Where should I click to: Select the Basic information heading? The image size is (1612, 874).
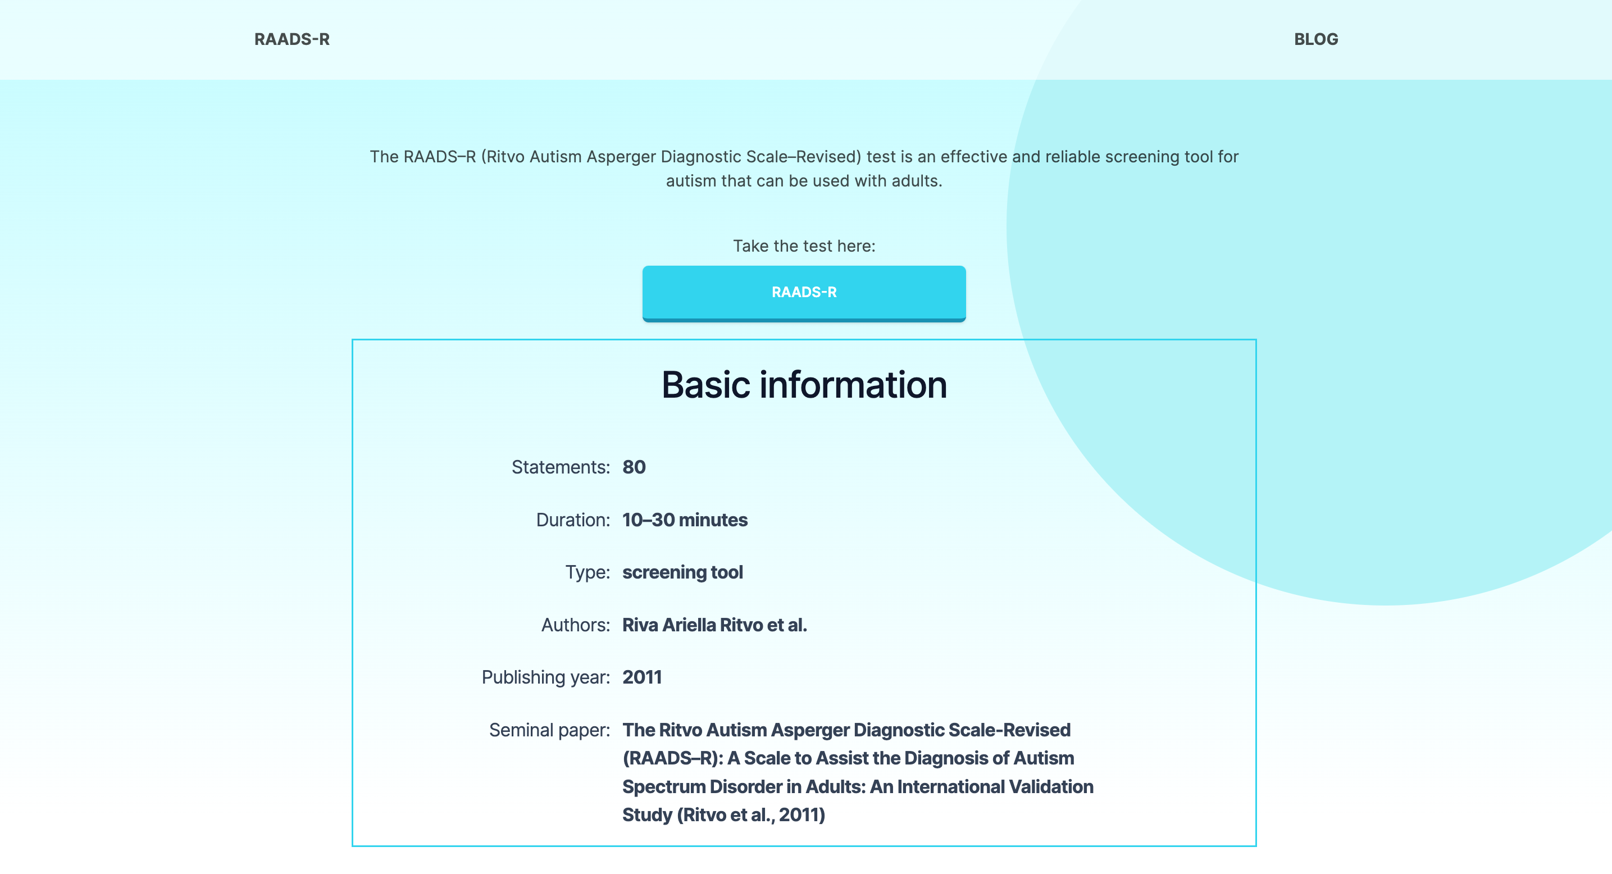[x=804, y=384]
